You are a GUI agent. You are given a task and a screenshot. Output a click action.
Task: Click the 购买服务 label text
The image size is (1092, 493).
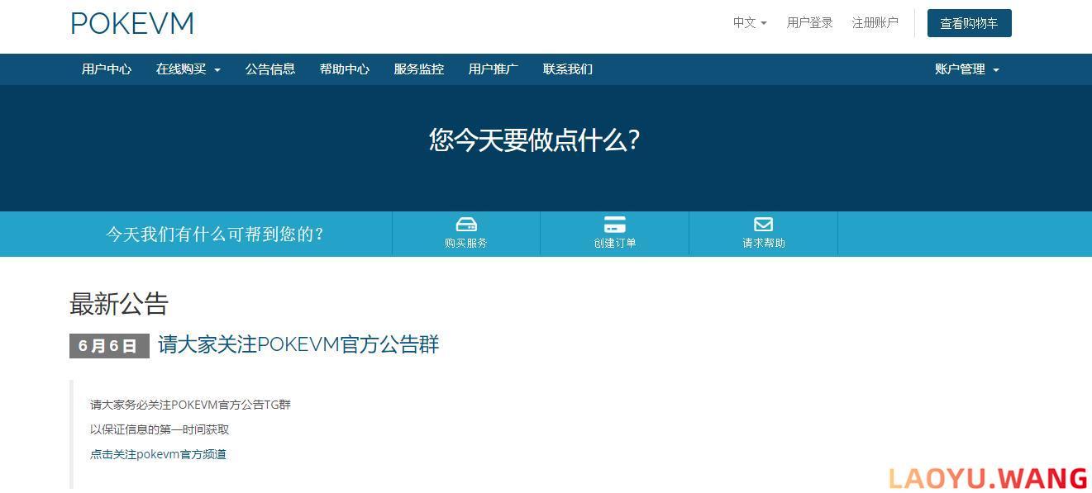[x=466, y=243]
